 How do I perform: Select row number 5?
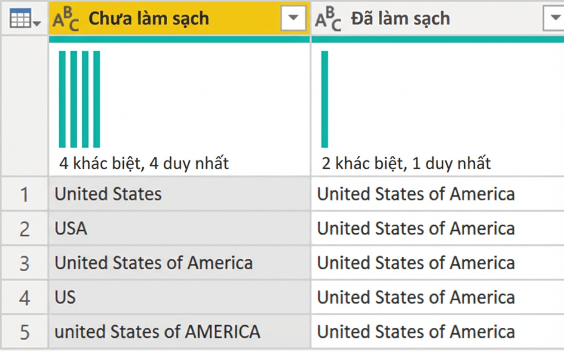(25, 332)
